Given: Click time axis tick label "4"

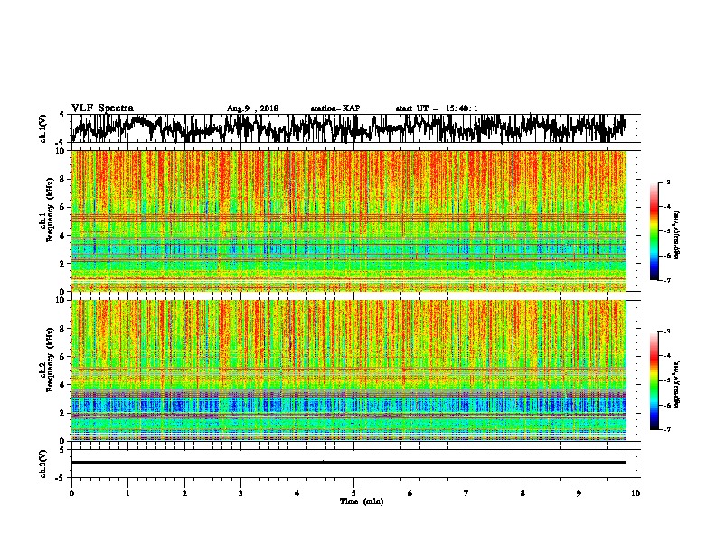Looking at the screenshot, I should (x=297, y=493).
